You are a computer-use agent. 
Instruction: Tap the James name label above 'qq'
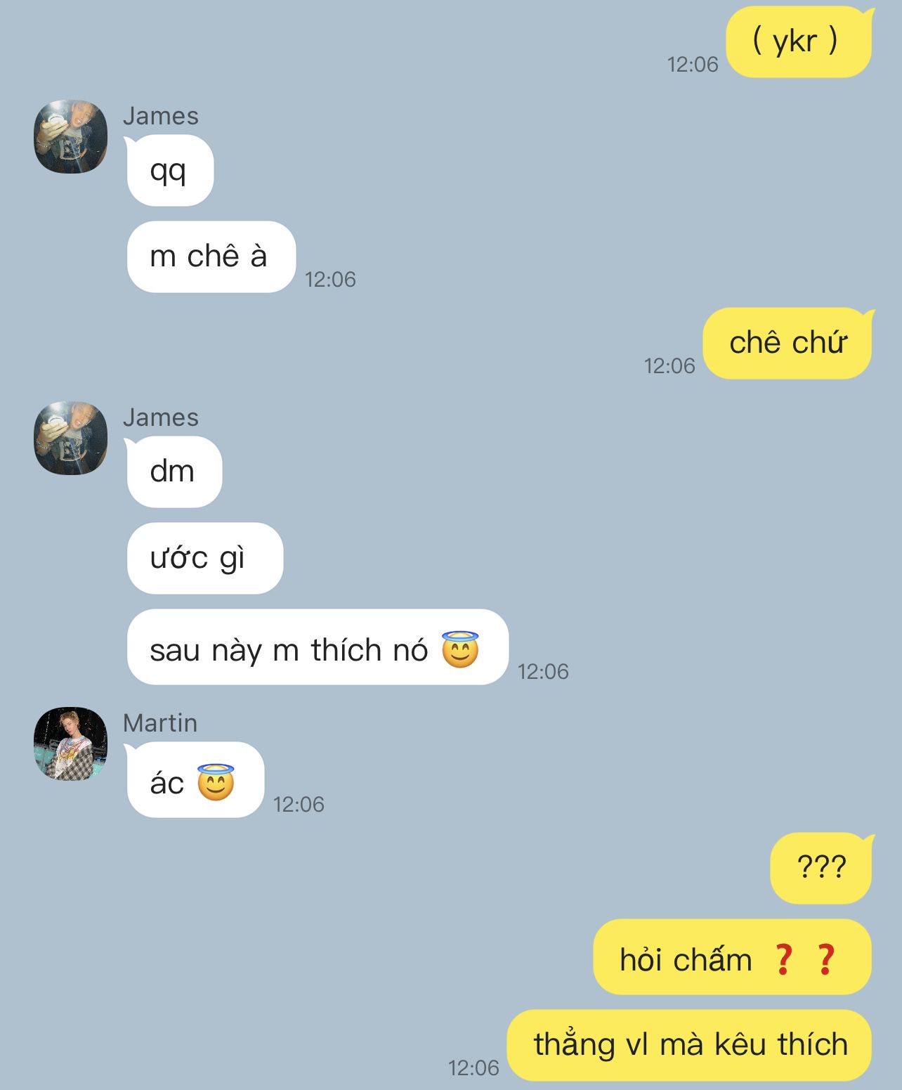161,116
